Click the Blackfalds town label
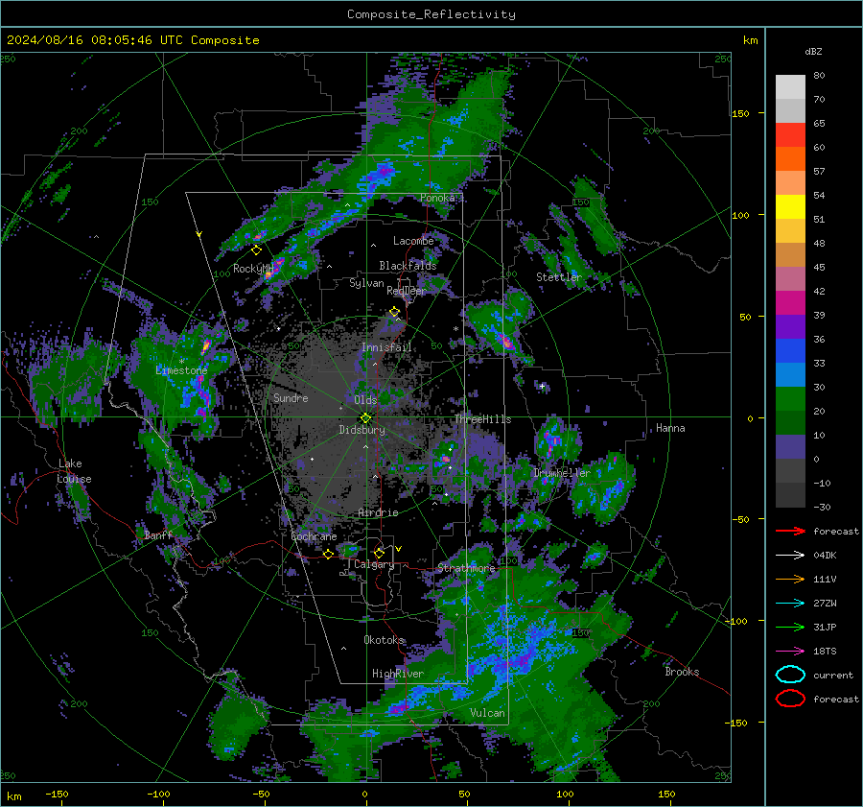This screenshot has height=807, width=863. point(408,266)
